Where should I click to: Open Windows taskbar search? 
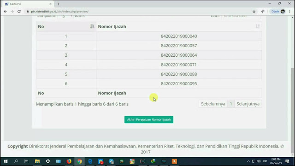[x=16, y=161]
